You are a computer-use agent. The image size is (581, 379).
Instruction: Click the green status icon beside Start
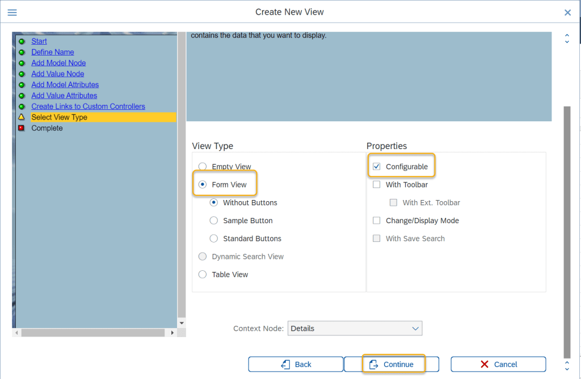22,41
